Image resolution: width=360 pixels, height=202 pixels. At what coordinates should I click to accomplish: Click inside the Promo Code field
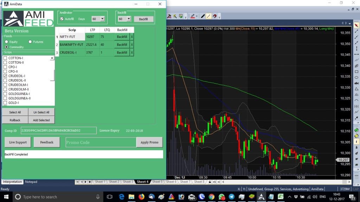point(102,142)
